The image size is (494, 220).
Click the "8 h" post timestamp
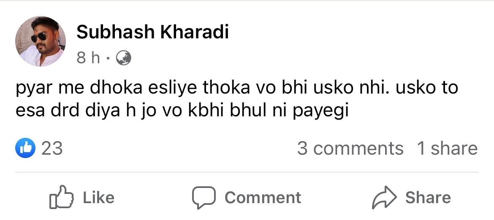(x=88, y=58)
